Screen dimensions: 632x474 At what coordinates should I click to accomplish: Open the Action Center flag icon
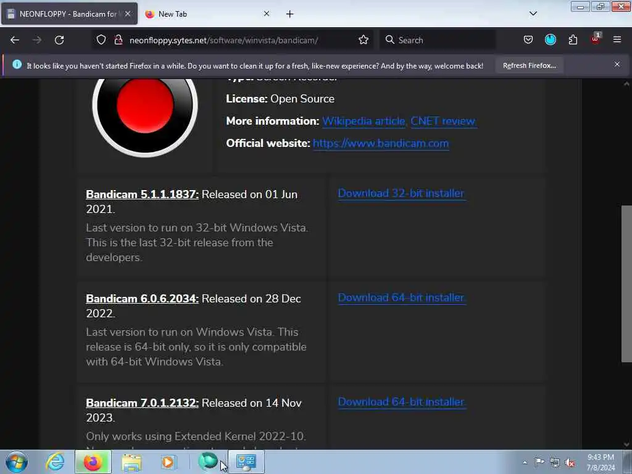pyautogui.click(x=539, y=462)
